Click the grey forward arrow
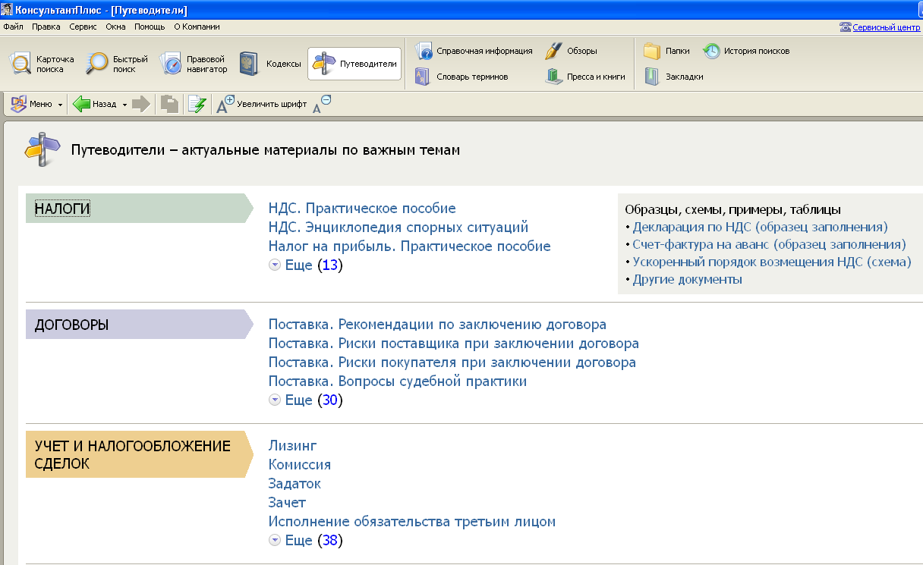This screenshot has width=923, height=565. pyautogui.click(x=141, y=104)
